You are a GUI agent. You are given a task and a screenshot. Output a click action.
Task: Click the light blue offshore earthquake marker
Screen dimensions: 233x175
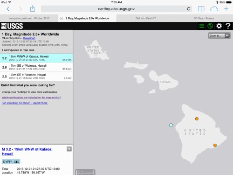click(171, 125)
